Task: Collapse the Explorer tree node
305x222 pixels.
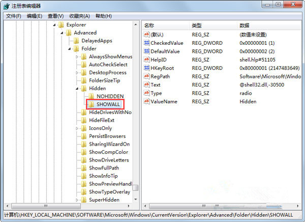Action: pyautogui.click(x=54, y=25)
